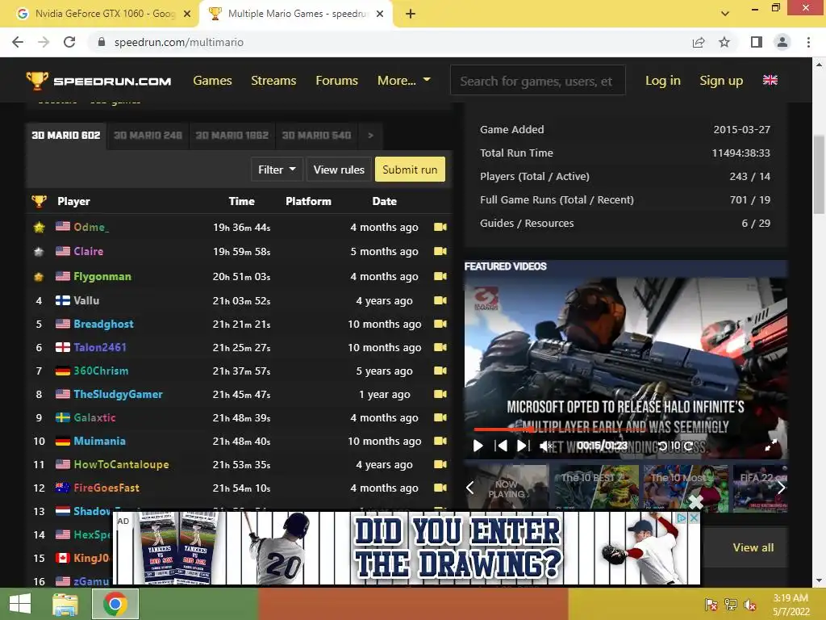Open the video icon for HowToCantaloupe's run
826x620 pixels.
(x=440, y=464)
